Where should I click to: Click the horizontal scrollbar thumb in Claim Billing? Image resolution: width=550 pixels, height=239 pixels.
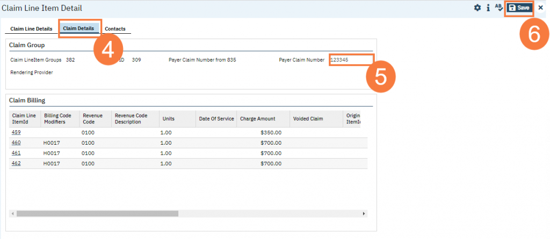[97, 213]
